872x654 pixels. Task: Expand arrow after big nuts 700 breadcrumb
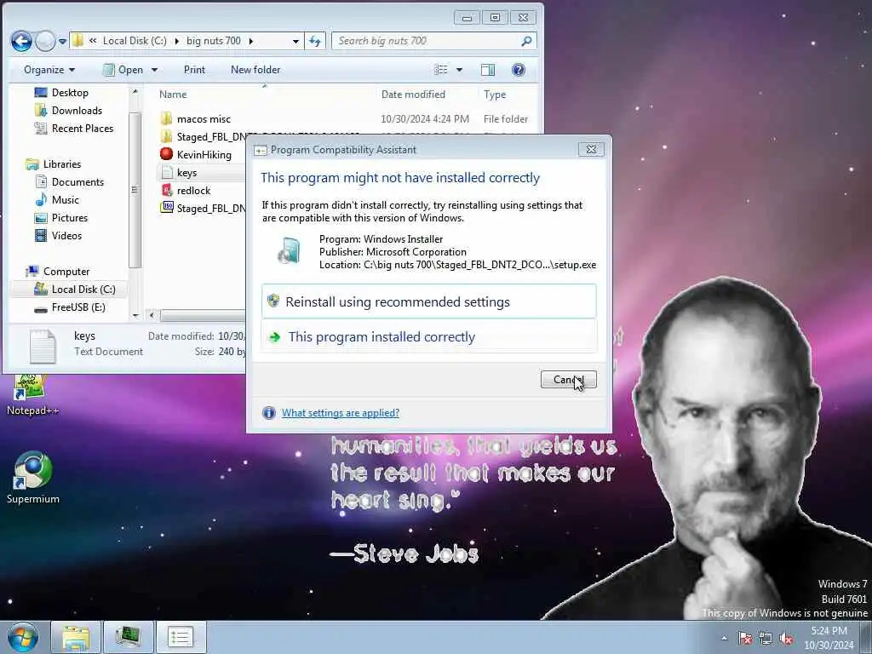tap(251, 41)
